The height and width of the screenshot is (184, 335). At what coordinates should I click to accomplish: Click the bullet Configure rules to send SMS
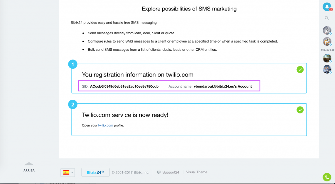tap(183, 42)
